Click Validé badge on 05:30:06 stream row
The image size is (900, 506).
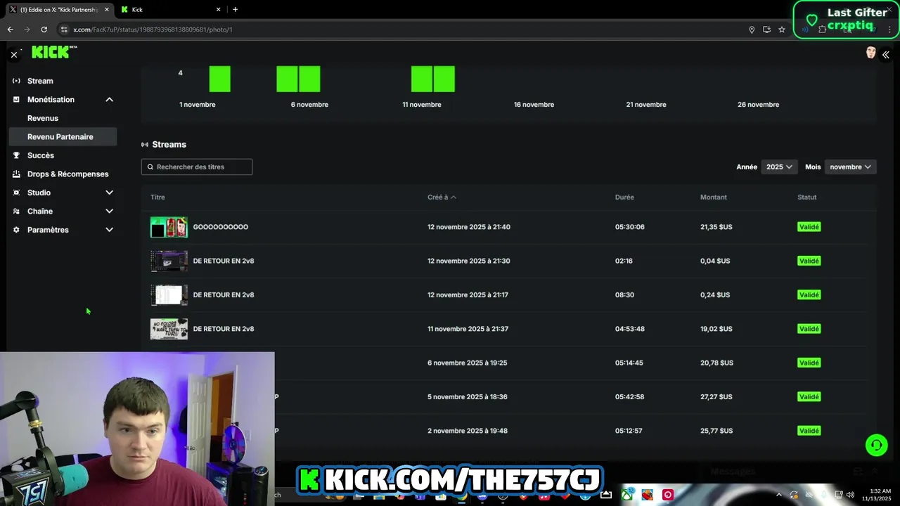(x=809, y=227)
